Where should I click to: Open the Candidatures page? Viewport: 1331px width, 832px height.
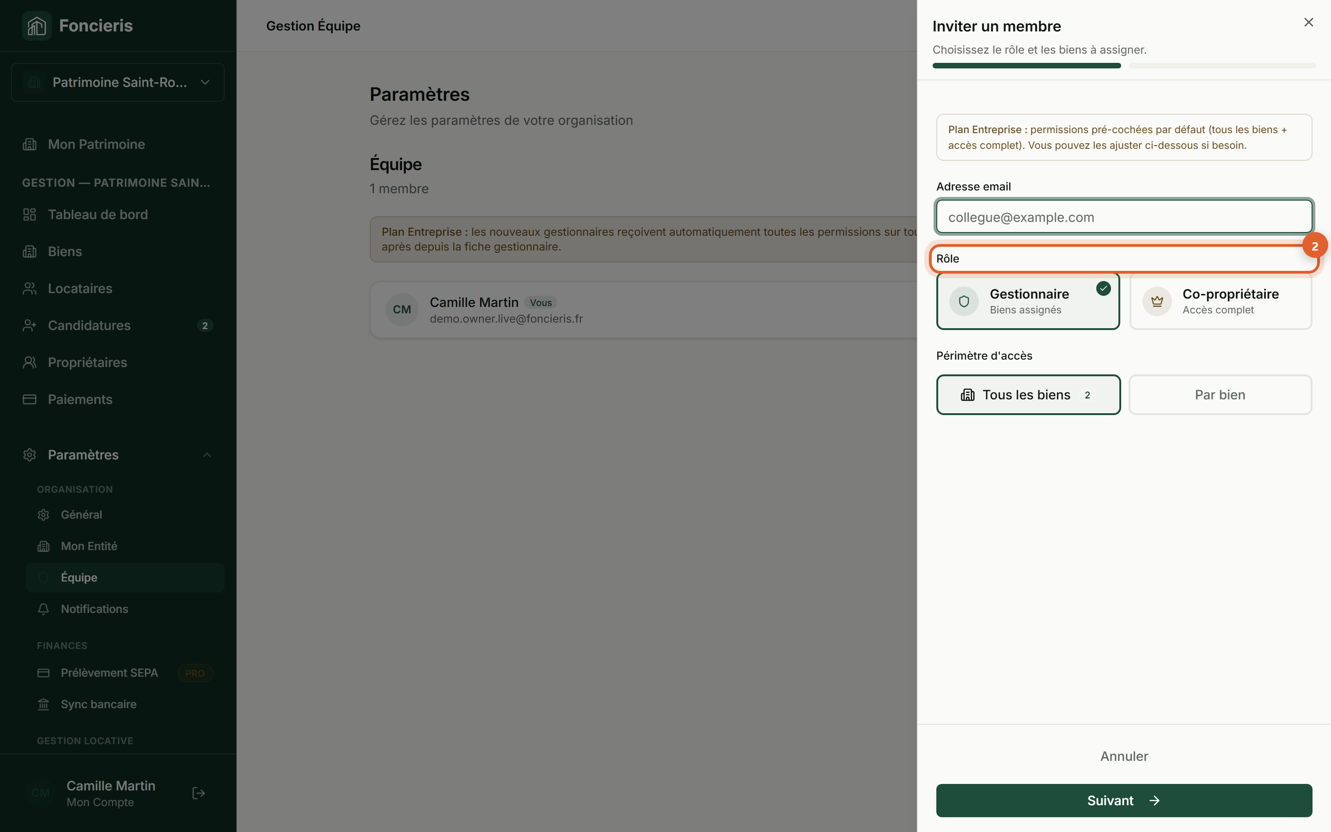tap(118, 325)
